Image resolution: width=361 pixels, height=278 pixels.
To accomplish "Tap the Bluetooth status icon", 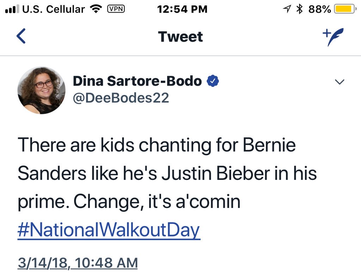I will click(300, 10).
